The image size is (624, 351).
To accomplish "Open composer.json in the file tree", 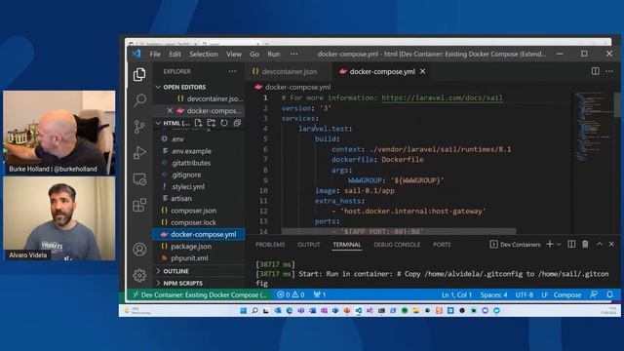I will (193, 211).
